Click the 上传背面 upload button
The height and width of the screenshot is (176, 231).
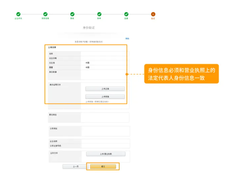point(105,97)
